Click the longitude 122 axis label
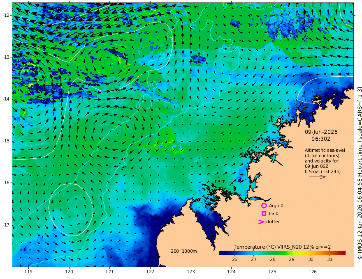Image resolution: width=362 pixels, height=279 pixels. tap(150, 272)
